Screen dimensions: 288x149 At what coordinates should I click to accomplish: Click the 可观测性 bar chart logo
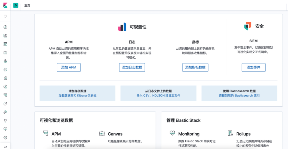(122, 27)
